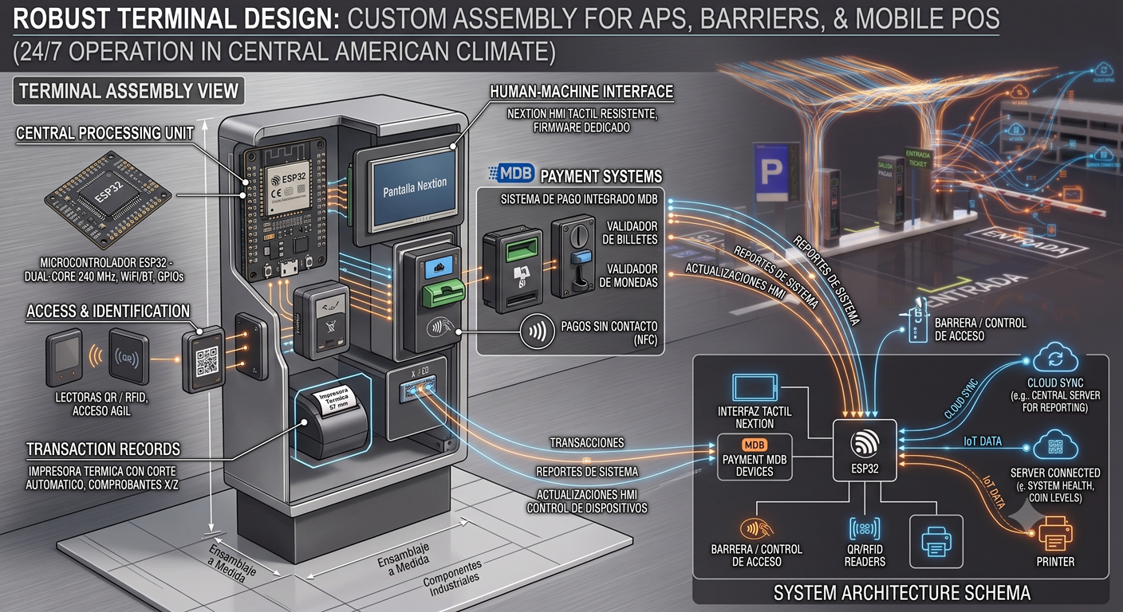The width and height of the screenshot is (1123, 612).
Task: Select the Interfaz Tactil Nextion tablet icon
Action: click(x=755, y=388)
